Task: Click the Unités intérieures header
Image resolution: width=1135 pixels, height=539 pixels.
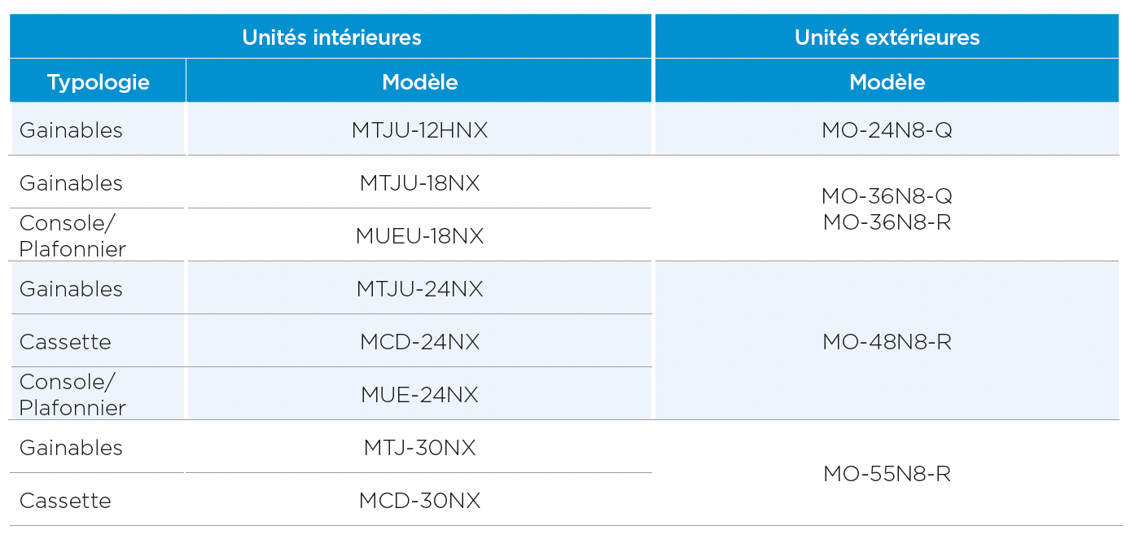Action: tap(331, 37)
